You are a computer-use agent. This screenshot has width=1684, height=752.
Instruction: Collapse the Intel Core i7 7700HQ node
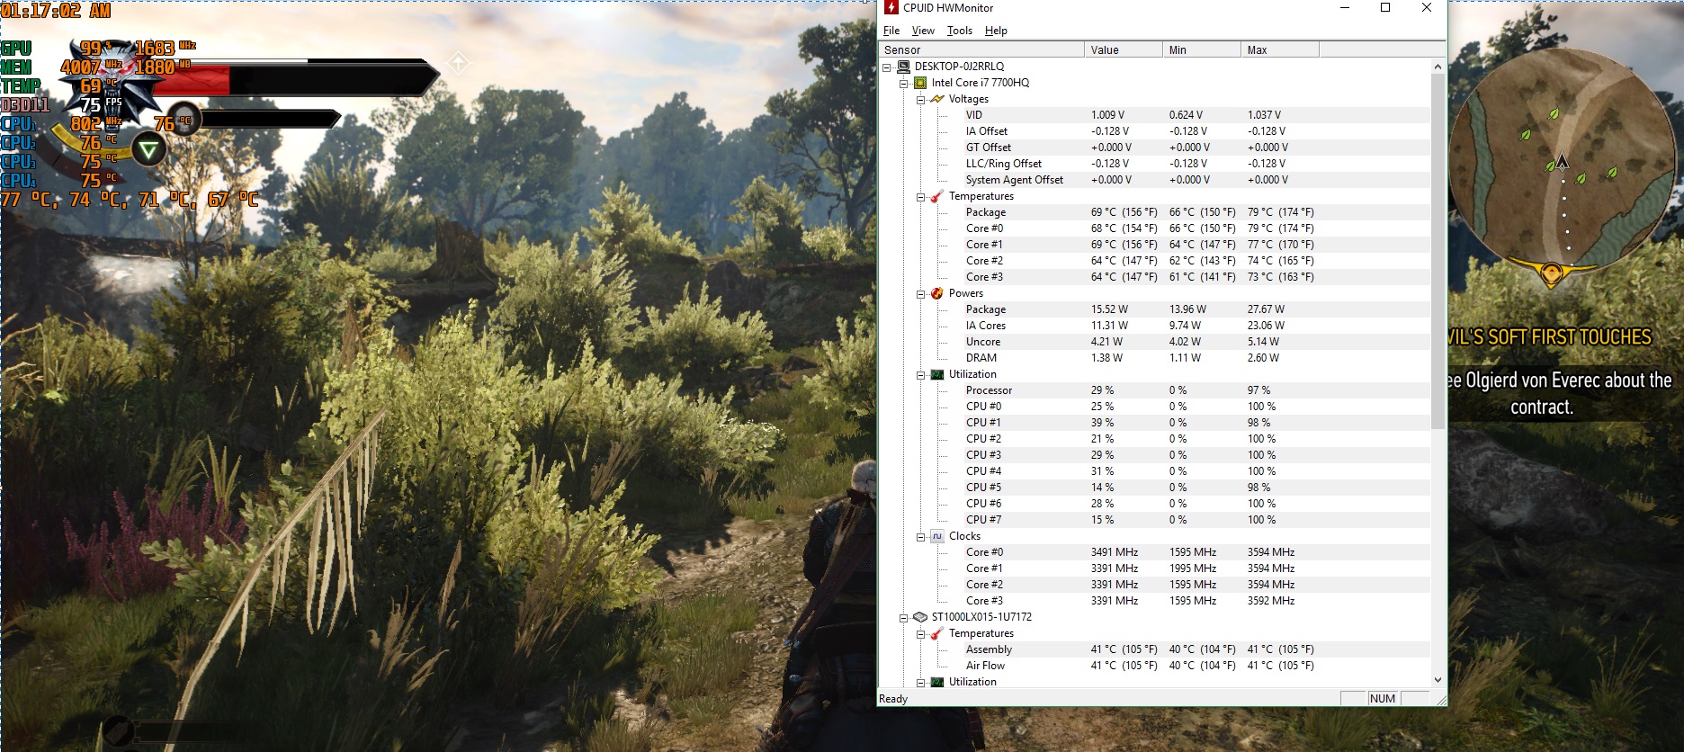tap(904, 83)
